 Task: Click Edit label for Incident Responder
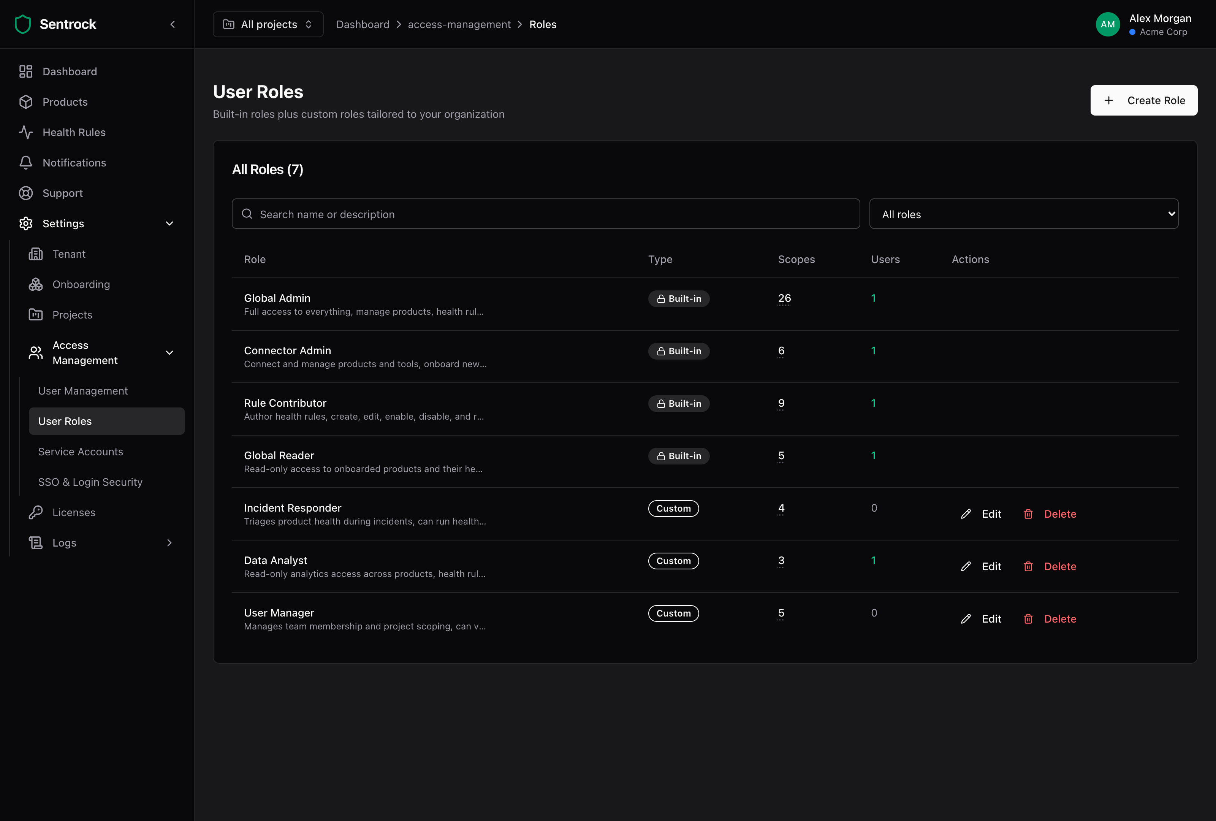coord(991,514)
